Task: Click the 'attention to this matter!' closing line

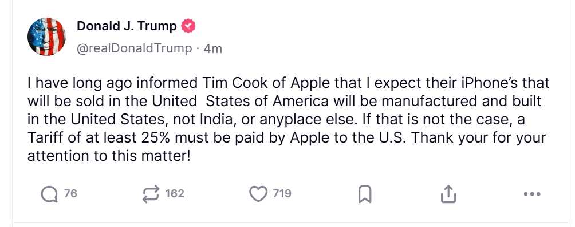Action: 109,156
